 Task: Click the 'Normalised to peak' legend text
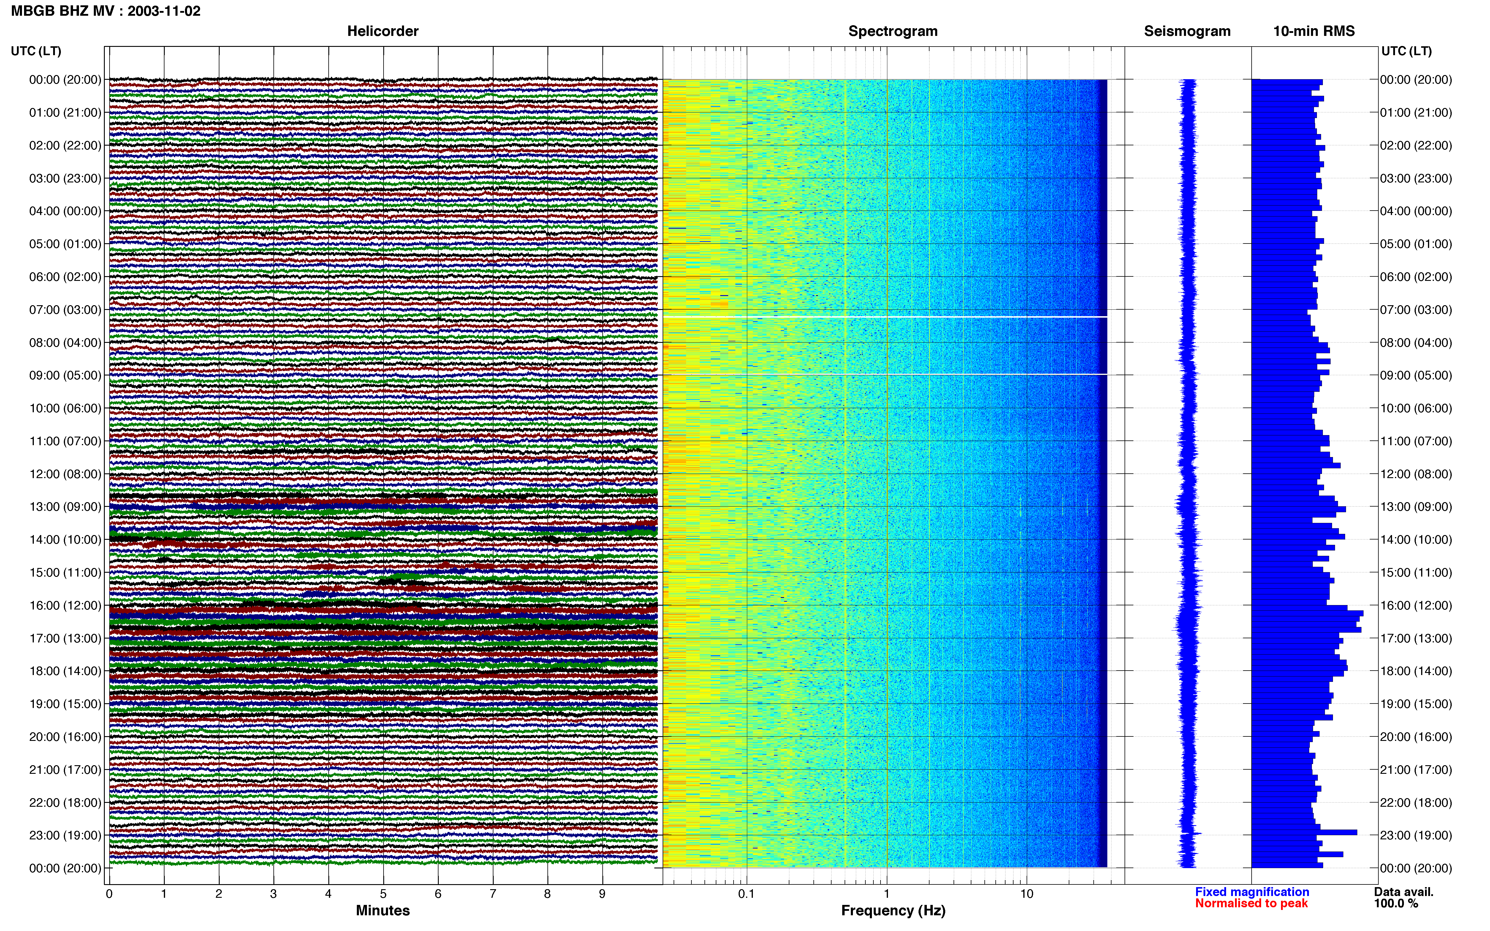point(1251,903)
